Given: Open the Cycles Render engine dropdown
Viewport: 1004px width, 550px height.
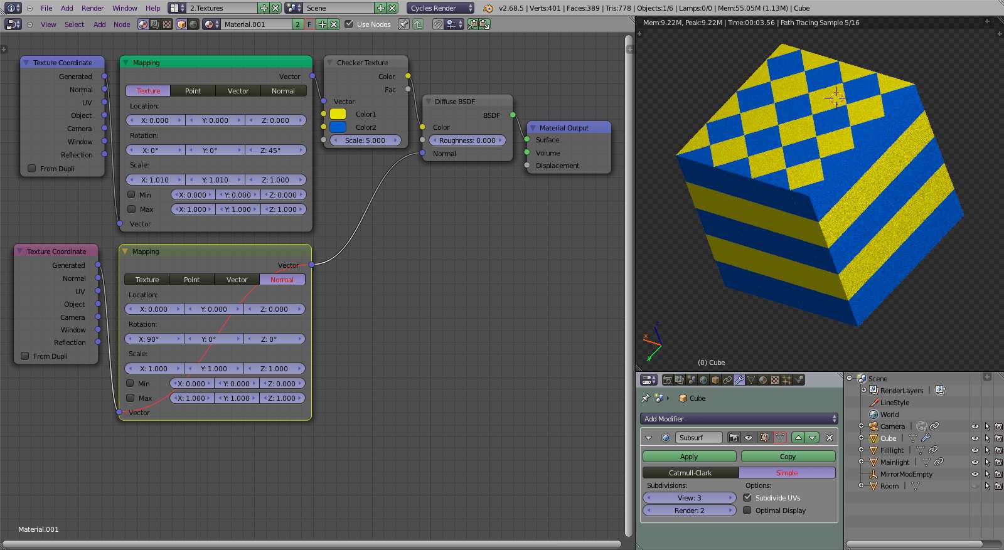Looking at the screenshot, I should click(x=441, y=8).
